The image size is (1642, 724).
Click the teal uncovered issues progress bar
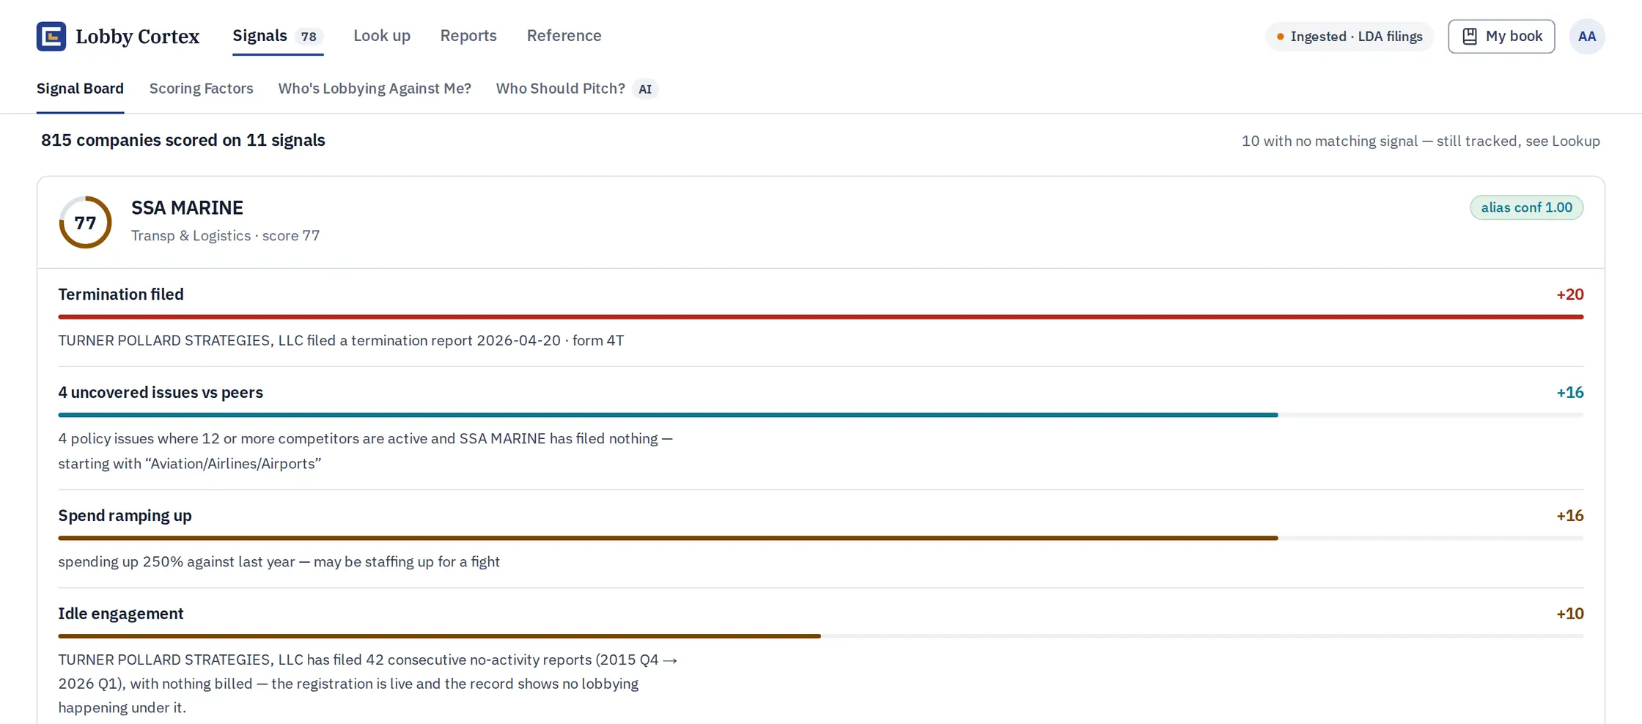pos(669,415)
